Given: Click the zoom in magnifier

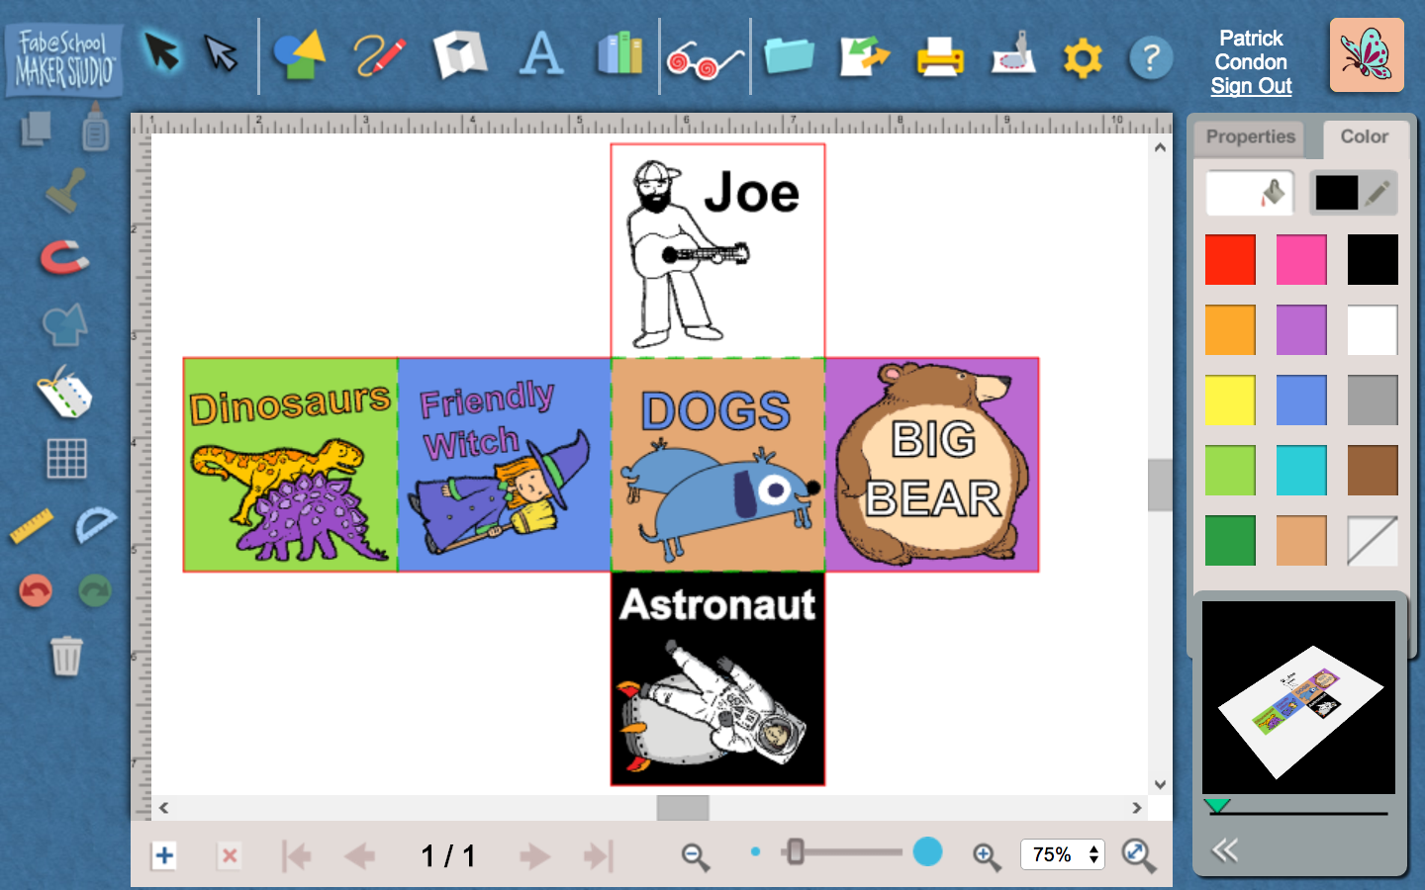Looking at the screenshot, I should (987, 856).
